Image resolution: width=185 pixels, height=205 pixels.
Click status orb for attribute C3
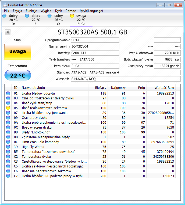point(8,161)
